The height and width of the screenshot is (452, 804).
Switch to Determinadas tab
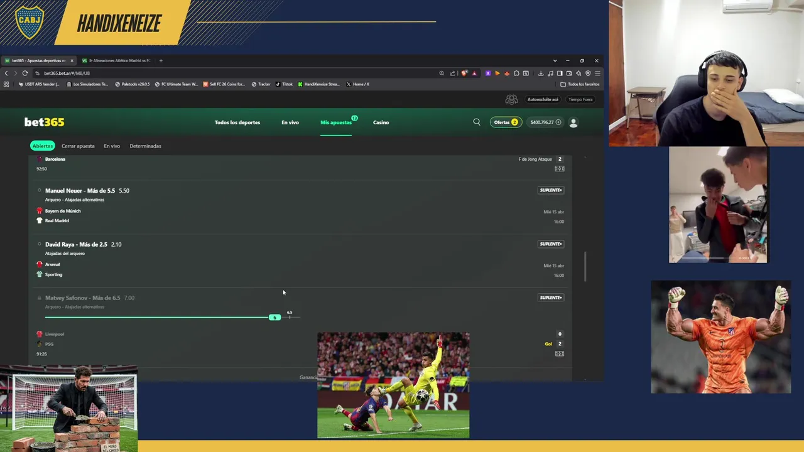145,146
